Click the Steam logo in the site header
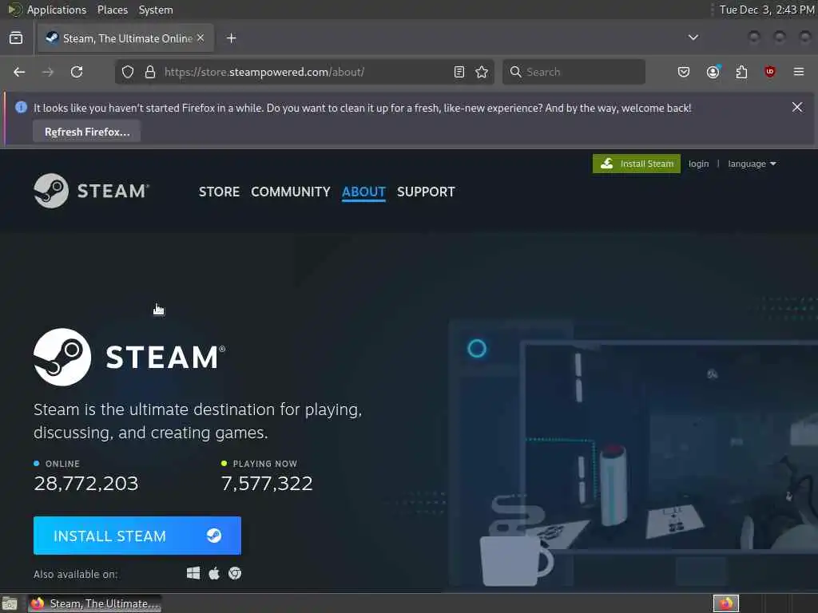The image size is (818, 613). click(91, 191)
